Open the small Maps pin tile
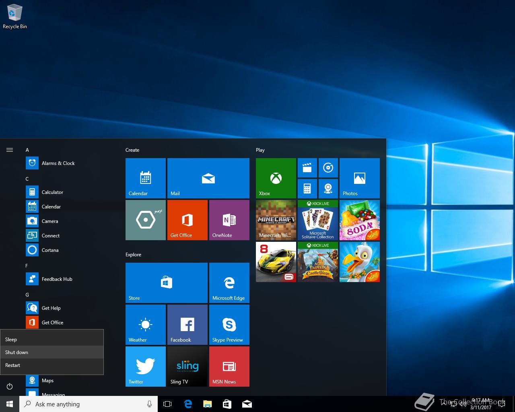This screenshot has width=515, height=412. pyautogui.click(x=328, y=189)
